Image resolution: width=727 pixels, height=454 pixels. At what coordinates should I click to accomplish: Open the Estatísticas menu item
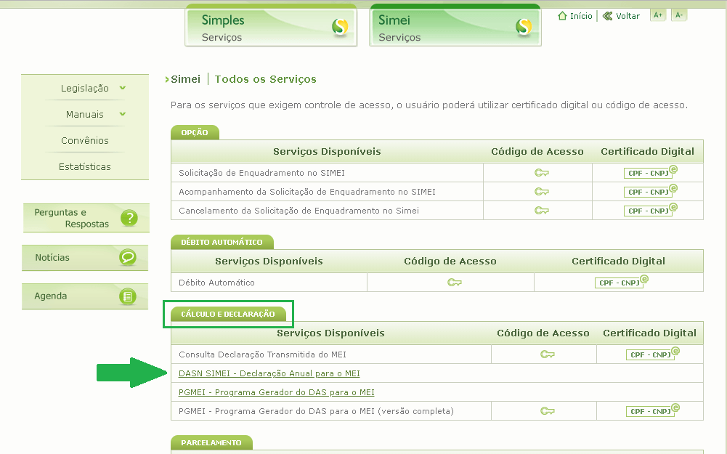point(85,166)
